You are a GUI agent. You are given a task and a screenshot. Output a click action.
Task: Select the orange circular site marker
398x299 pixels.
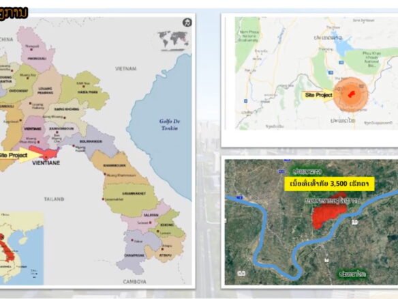click(351, 94)
